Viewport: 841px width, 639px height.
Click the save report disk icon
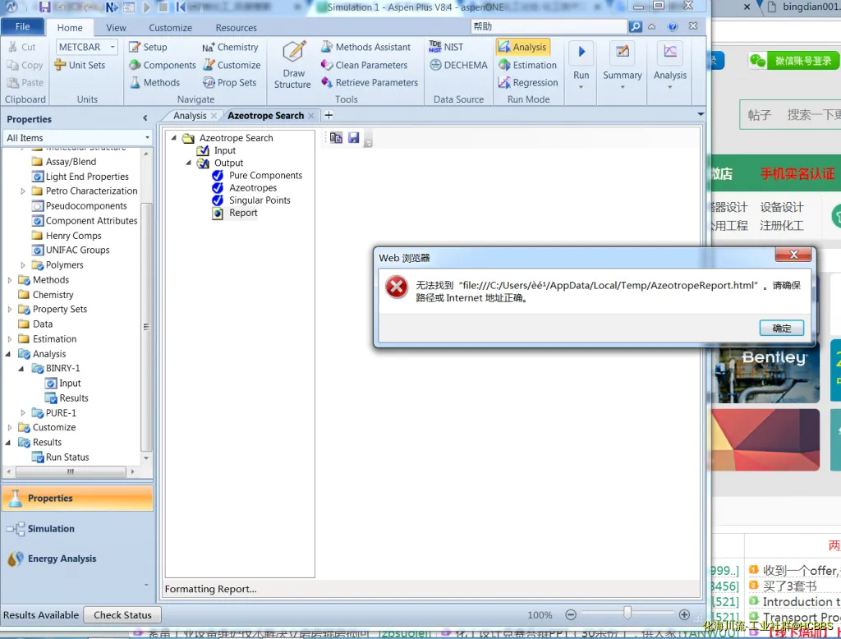[x=353, y=138]
